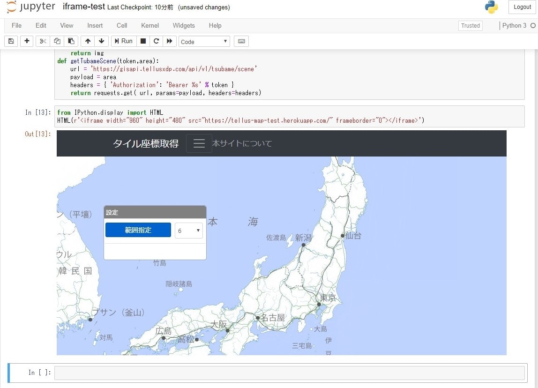Open the Kernel menu
Image resolution: width=538 pixels, height=388 pixels.
(150, 25)
